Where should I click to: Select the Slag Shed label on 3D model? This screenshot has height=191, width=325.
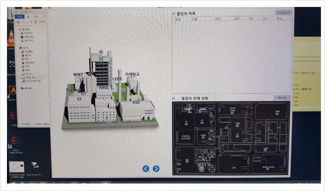(x=73, y=90)
